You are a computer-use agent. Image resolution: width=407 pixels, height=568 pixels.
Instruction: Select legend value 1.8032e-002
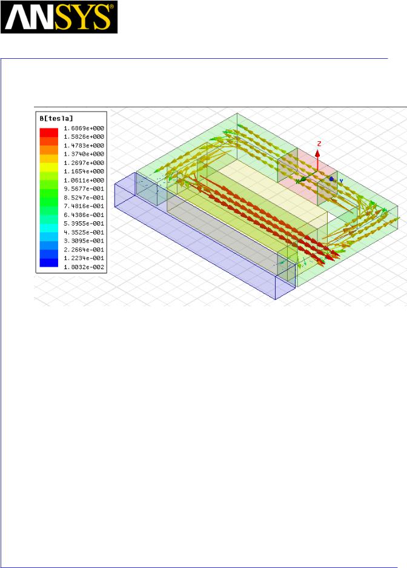coord(84,267)
